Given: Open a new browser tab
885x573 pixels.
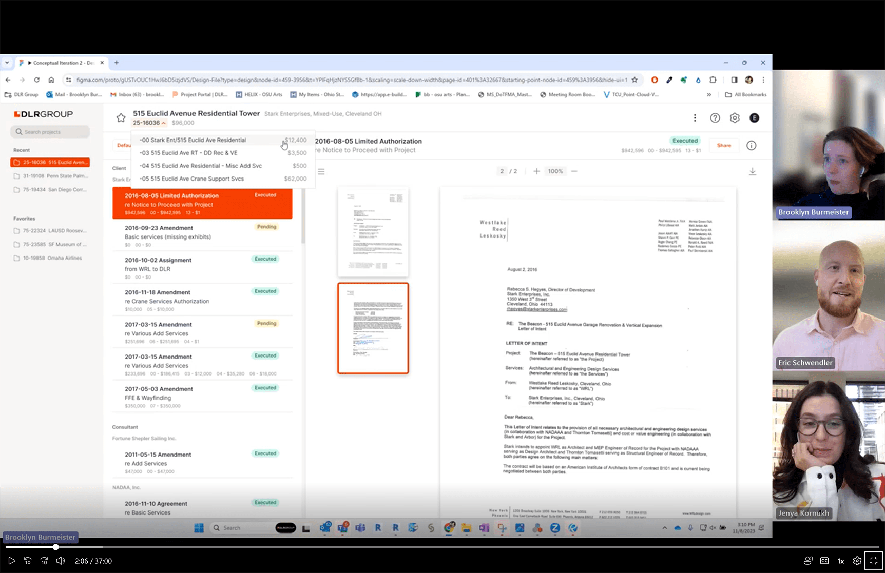Looking at the screenshot, I should click(x=117, y=63).
